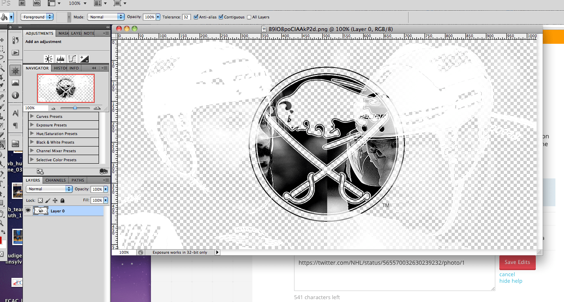Toggle Lock transparent pixels
Image resolution: width=564 pixels, height=302 pixels.
click(x=40, y=201)
